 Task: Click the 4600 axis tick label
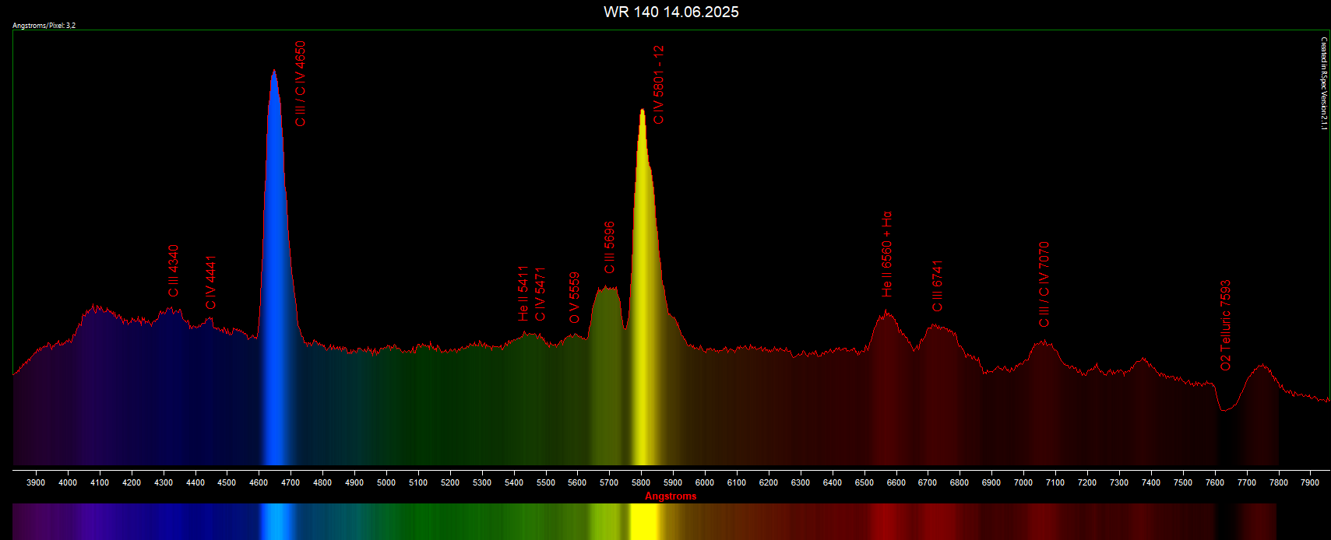tap(259, 482)
